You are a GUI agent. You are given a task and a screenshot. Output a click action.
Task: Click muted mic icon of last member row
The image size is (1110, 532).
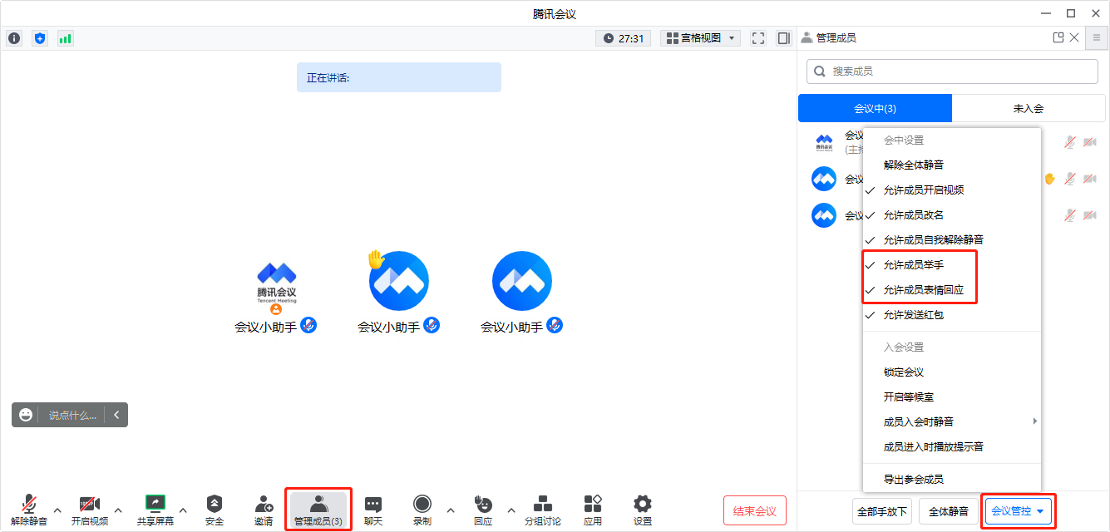[1070, 215]
